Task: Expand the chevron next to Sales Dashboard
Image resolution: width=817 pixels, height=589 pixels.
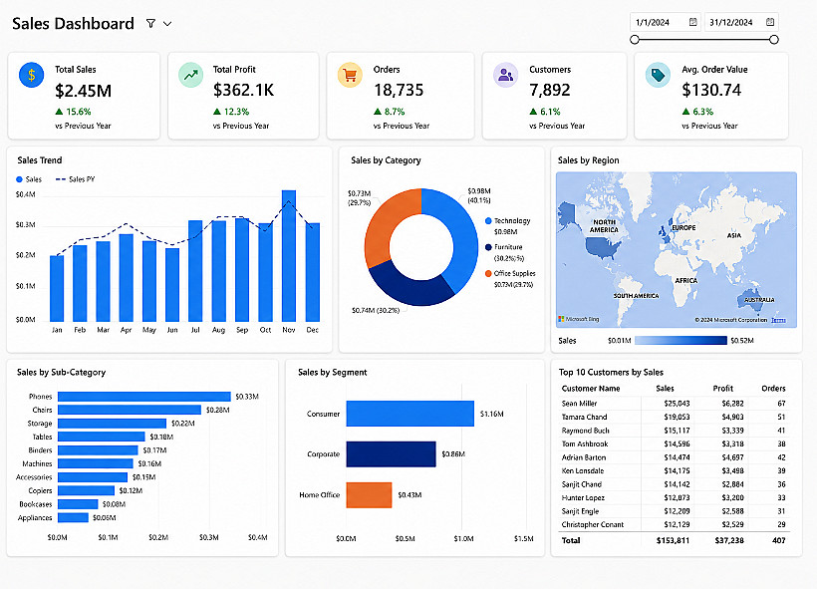Action: pyautogui.click(x=167, y=24)
